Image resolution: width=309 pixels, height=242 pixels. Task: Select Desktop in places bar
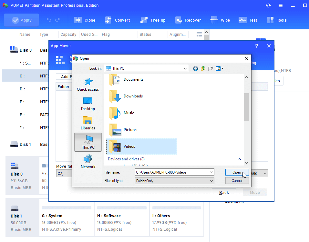pyautogui.click(x=88, y=104)
